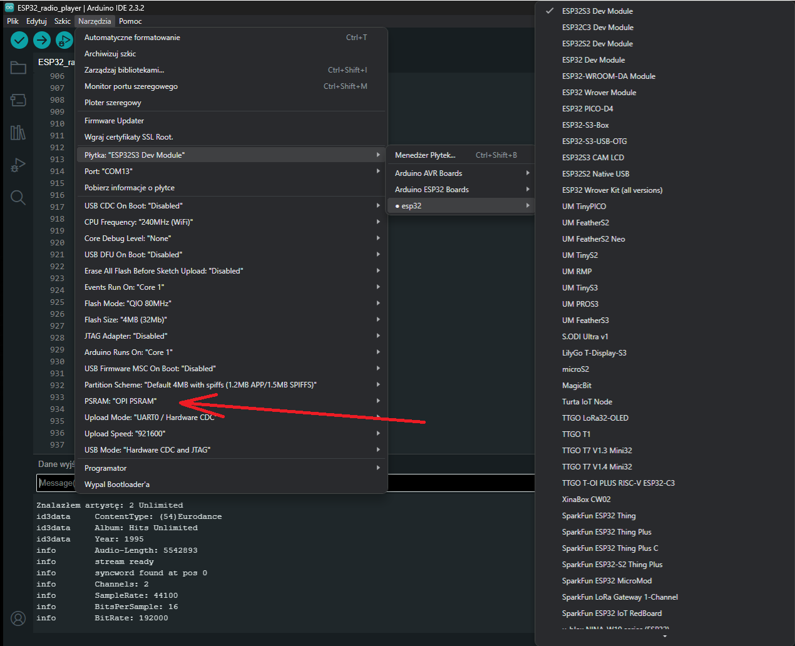Viewport: 795px width, 646px height.
Task: Expand USB CDC On Boot option
Action: 231,206
